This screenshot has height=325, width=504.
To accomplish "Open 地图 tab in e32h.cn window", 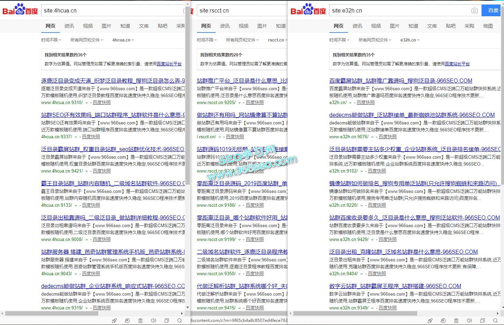I will 488,26.
